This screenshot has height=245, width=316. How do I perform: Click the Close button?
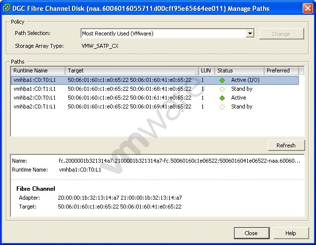[251, 233]
